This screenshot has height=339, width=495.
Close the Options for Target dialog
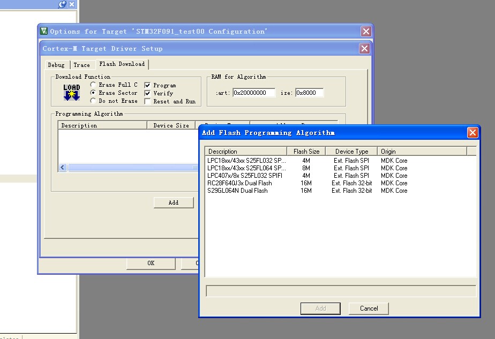(366, 31)
